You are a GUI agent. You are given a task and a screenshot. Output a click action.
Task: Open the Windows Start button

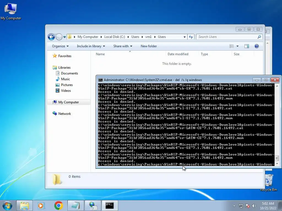[7, 206]
